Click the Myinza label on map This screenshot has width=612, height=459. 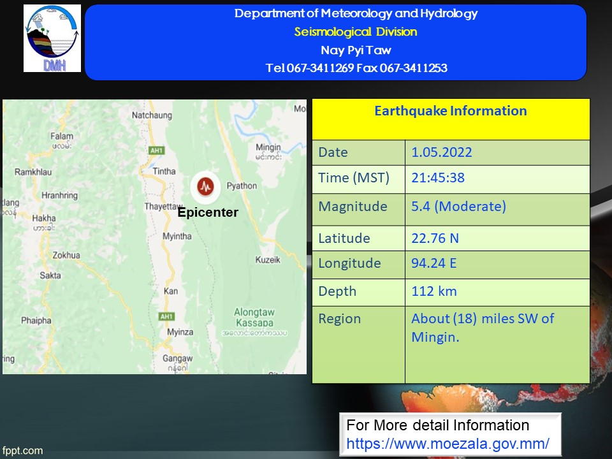pyautogui.click(x=180, y=332)
